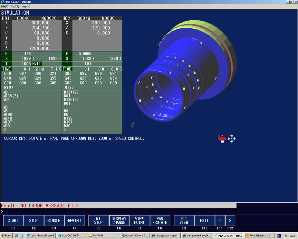Switch to the työ - Microsoft Word taskbar window
This screenshot has width=298, height=239.
pyautogui.click(x=41, y=235)
